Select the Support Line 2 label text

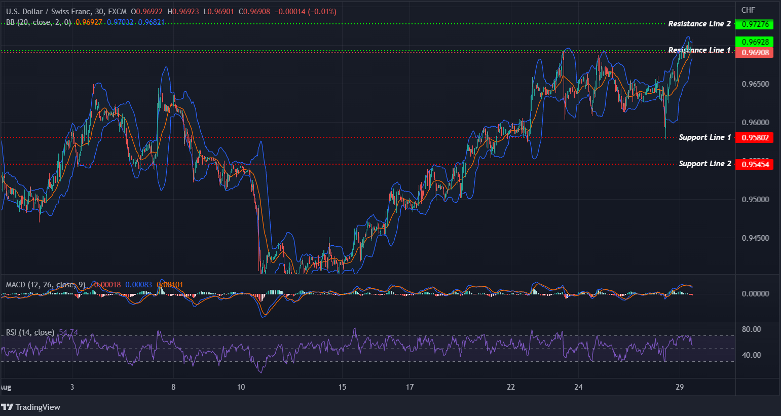click(705, 163)
